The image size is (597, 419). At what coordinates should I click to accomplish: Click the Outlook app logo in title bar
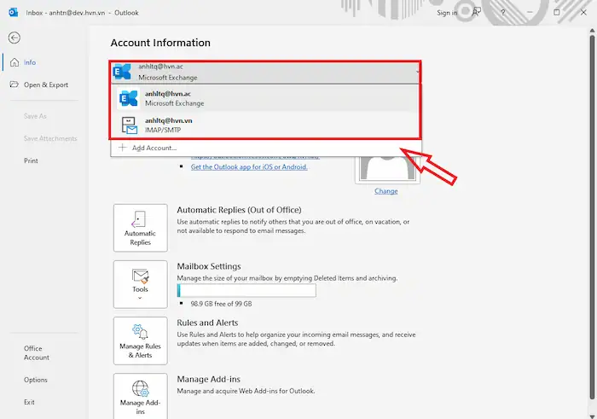[x=14, y=13]
